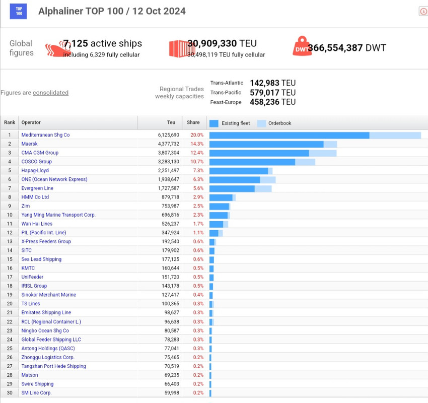Click the red DWT weight icon

302,46
